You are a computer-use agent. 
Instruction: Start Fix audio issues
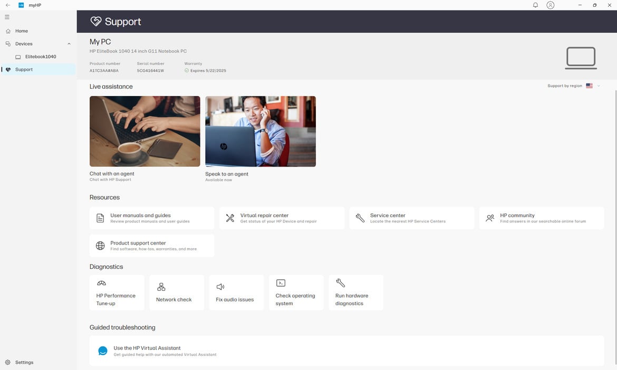[x=236, y=293]
